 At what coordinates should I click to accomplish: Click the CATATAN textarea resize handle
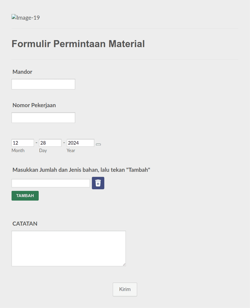pos(124,265)
